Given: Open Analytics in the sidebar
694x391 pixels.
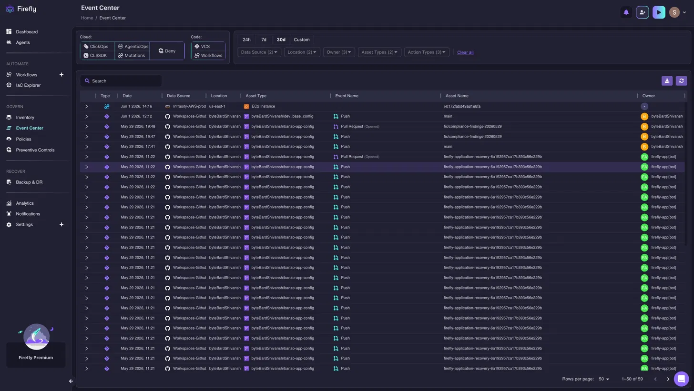Looking at the screenshot, I should pos(25,203).
